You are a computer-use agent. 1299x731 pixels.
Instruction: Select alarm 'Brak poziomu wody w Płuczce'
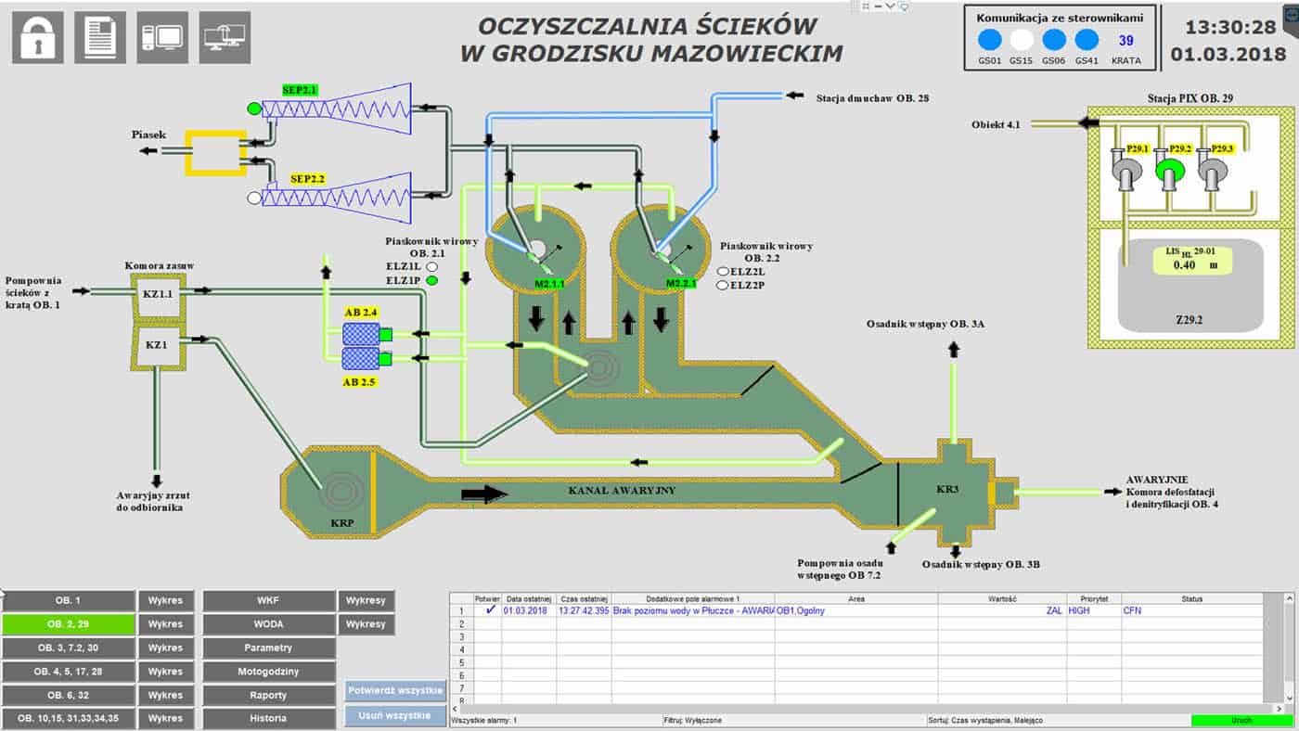[692, 610]
